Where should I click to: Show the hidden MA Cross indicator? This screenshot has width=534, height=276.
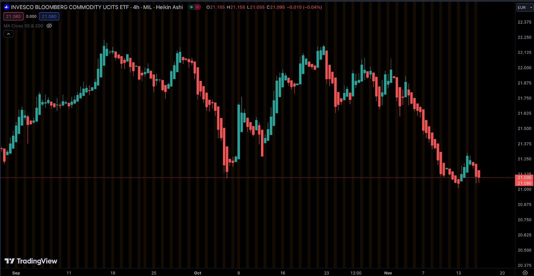pyautogui.click(x=49, y=26)
